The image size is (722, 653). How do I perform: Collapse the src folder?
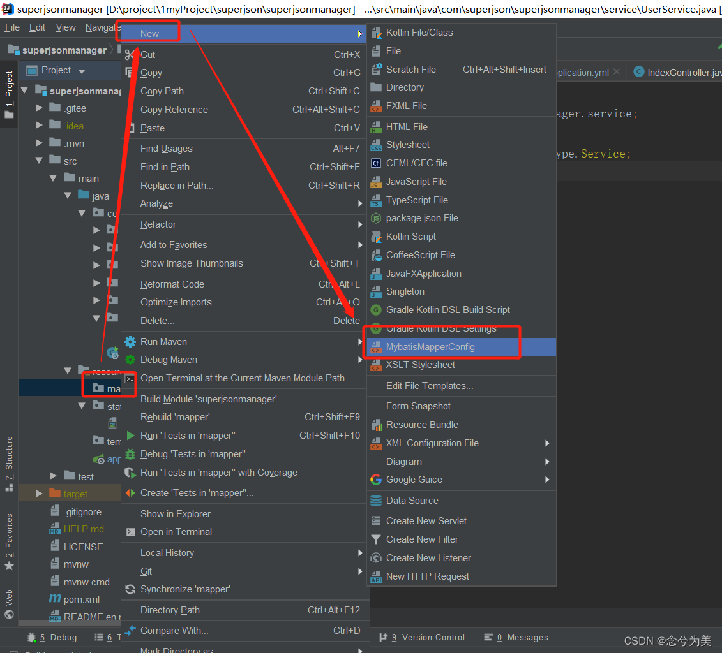pyautogui.click(x=39, y=161)
